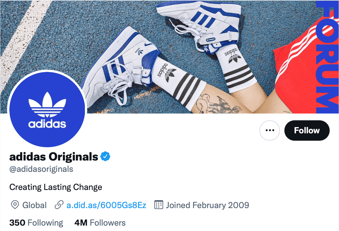The height and width of the screenshot is (231, 339).
Task: View the 350 Following list
Action: [36, 223]
